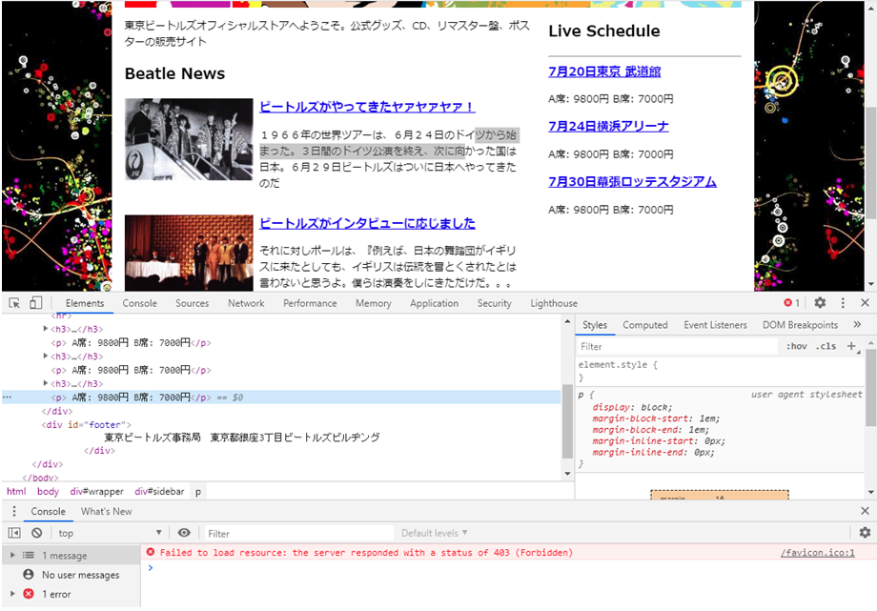The width and height of the screenshot is (877, 611).
Task: Add new style rule plus icon
Action: click(851, 346)
